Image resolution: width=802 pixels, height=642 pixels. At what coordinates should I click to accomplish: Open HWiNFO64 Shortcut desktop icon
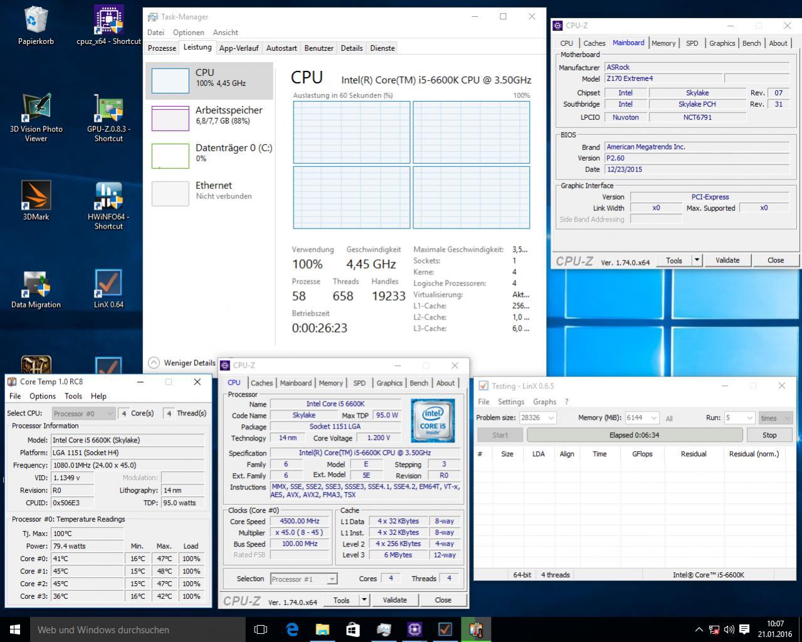click(108, 205)
